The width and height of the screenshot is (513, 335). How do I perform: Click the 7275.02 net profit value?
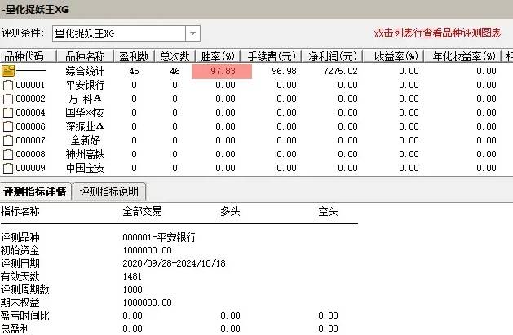point(341,71)
